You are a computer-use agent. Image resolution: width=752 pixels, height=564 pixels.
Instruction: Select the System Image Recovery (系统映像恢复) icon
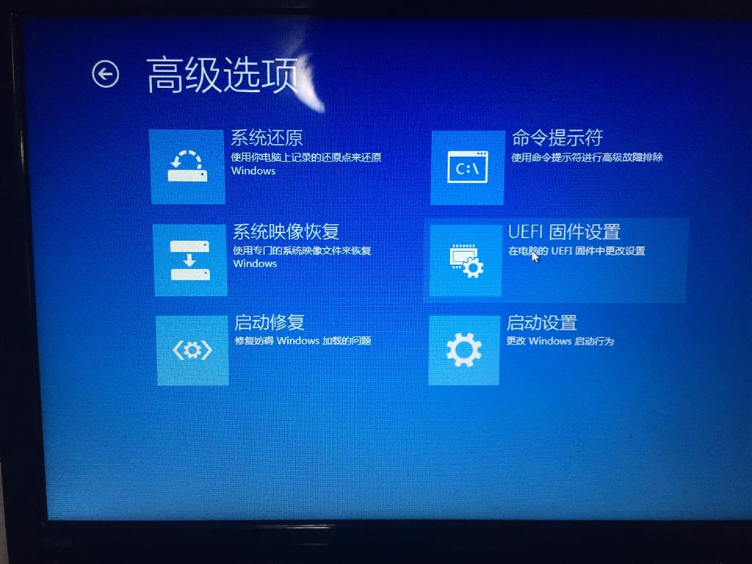click(x=190, y=260)
